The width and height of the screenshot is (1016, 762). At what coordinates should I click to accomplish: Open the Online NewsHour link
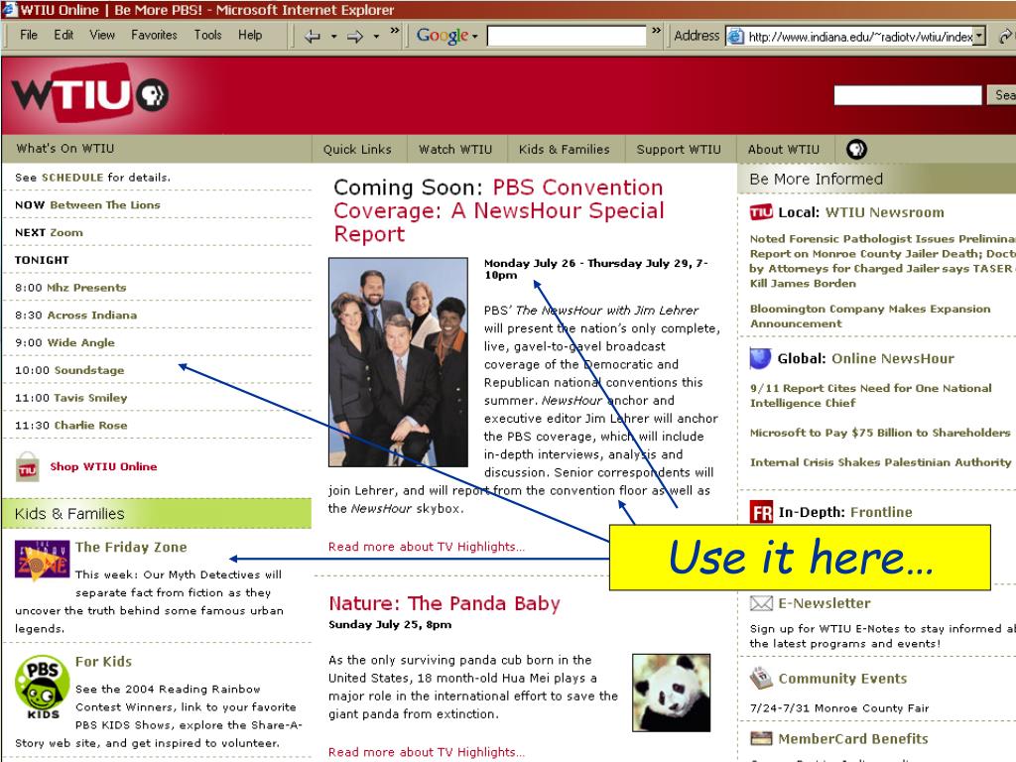pyautogui.click(x=893, y=359)
